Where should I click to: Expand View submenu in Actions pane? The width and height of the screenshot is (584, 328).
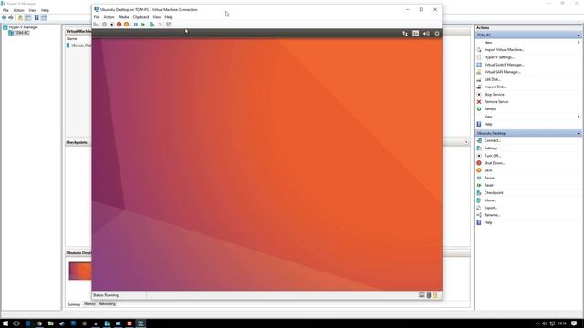point(579,117)
